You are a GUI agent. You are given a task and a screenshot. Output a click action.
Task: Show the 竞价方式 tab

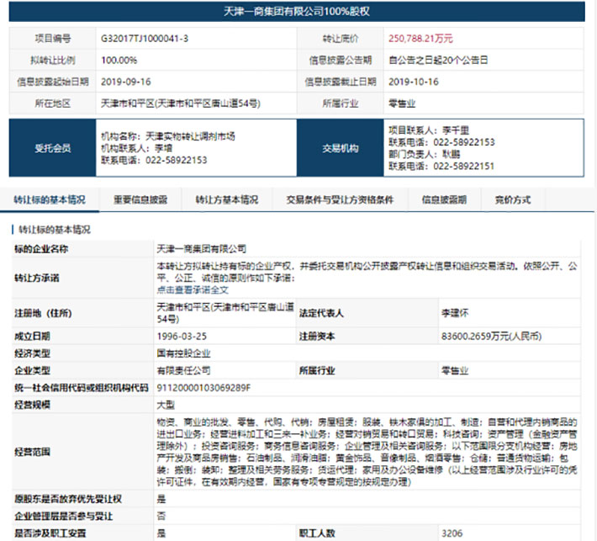[x=512, y=199]
